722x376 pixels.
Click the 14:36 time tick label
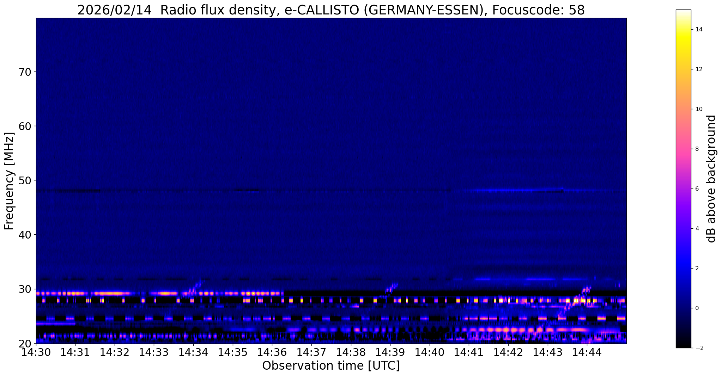click(272, 352)
